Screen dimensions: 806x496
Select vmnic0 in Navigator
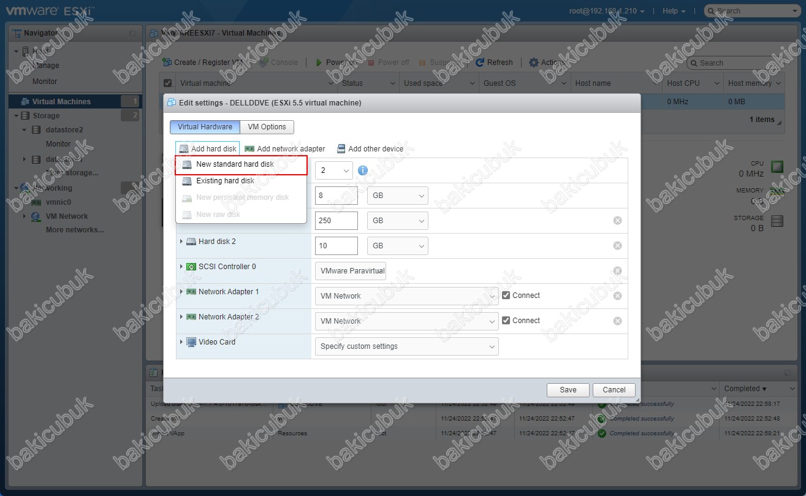pos(59,202)
